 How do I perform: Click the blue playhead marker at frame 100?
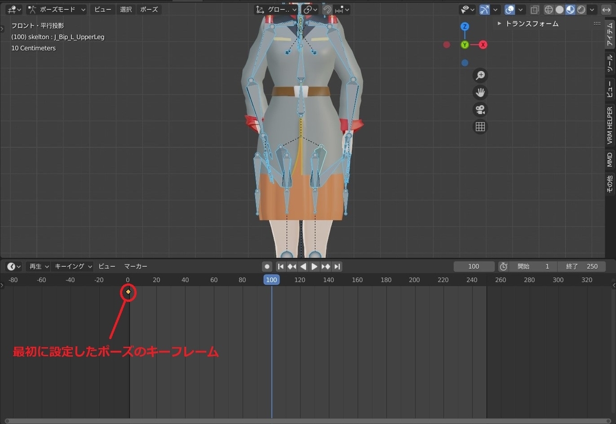coord(272,280)
